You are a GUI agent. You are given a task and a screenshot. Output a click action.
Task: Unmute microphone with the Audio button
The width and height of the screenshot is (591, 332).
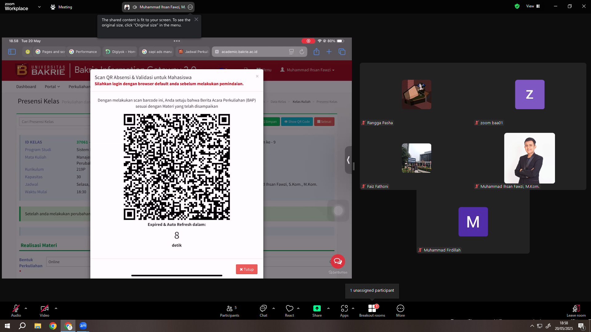(x=16, y=311)
